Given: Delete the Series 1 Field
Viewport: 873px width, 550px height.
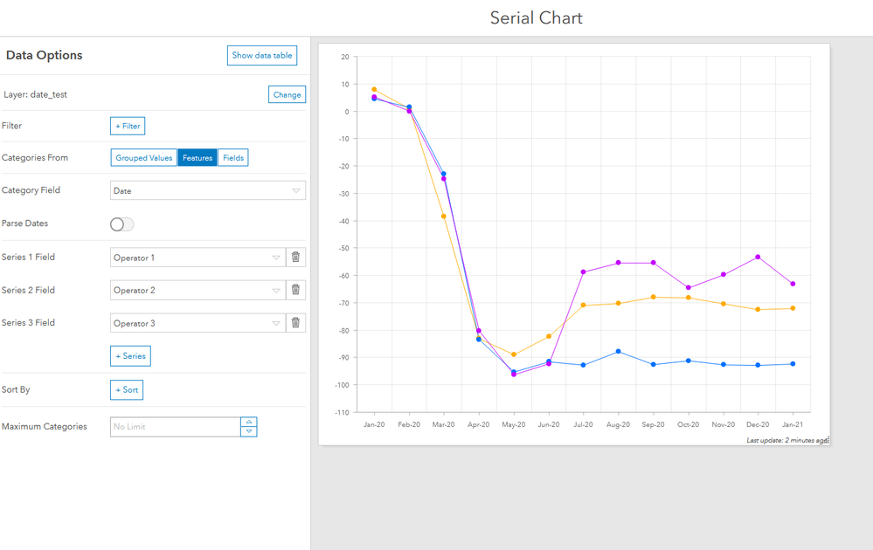Looking at the screenshot, I should click(295, 258).
